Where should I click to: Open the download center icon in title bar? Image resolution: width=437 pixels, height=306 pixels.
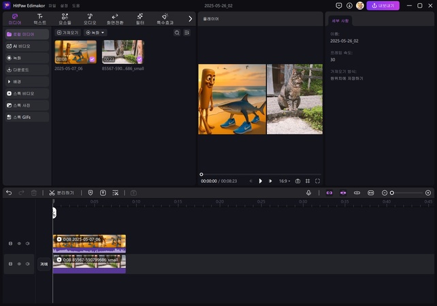point(349,5)
